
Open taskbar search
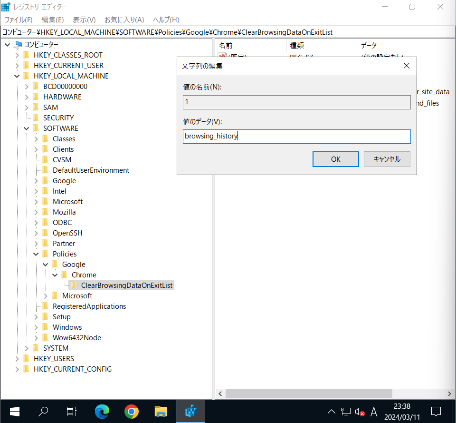point(43,412)
